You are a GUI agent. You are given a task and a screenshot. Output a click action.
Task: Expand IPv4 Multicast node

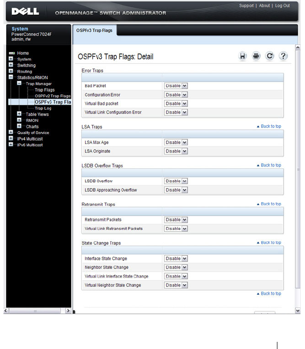10,138
